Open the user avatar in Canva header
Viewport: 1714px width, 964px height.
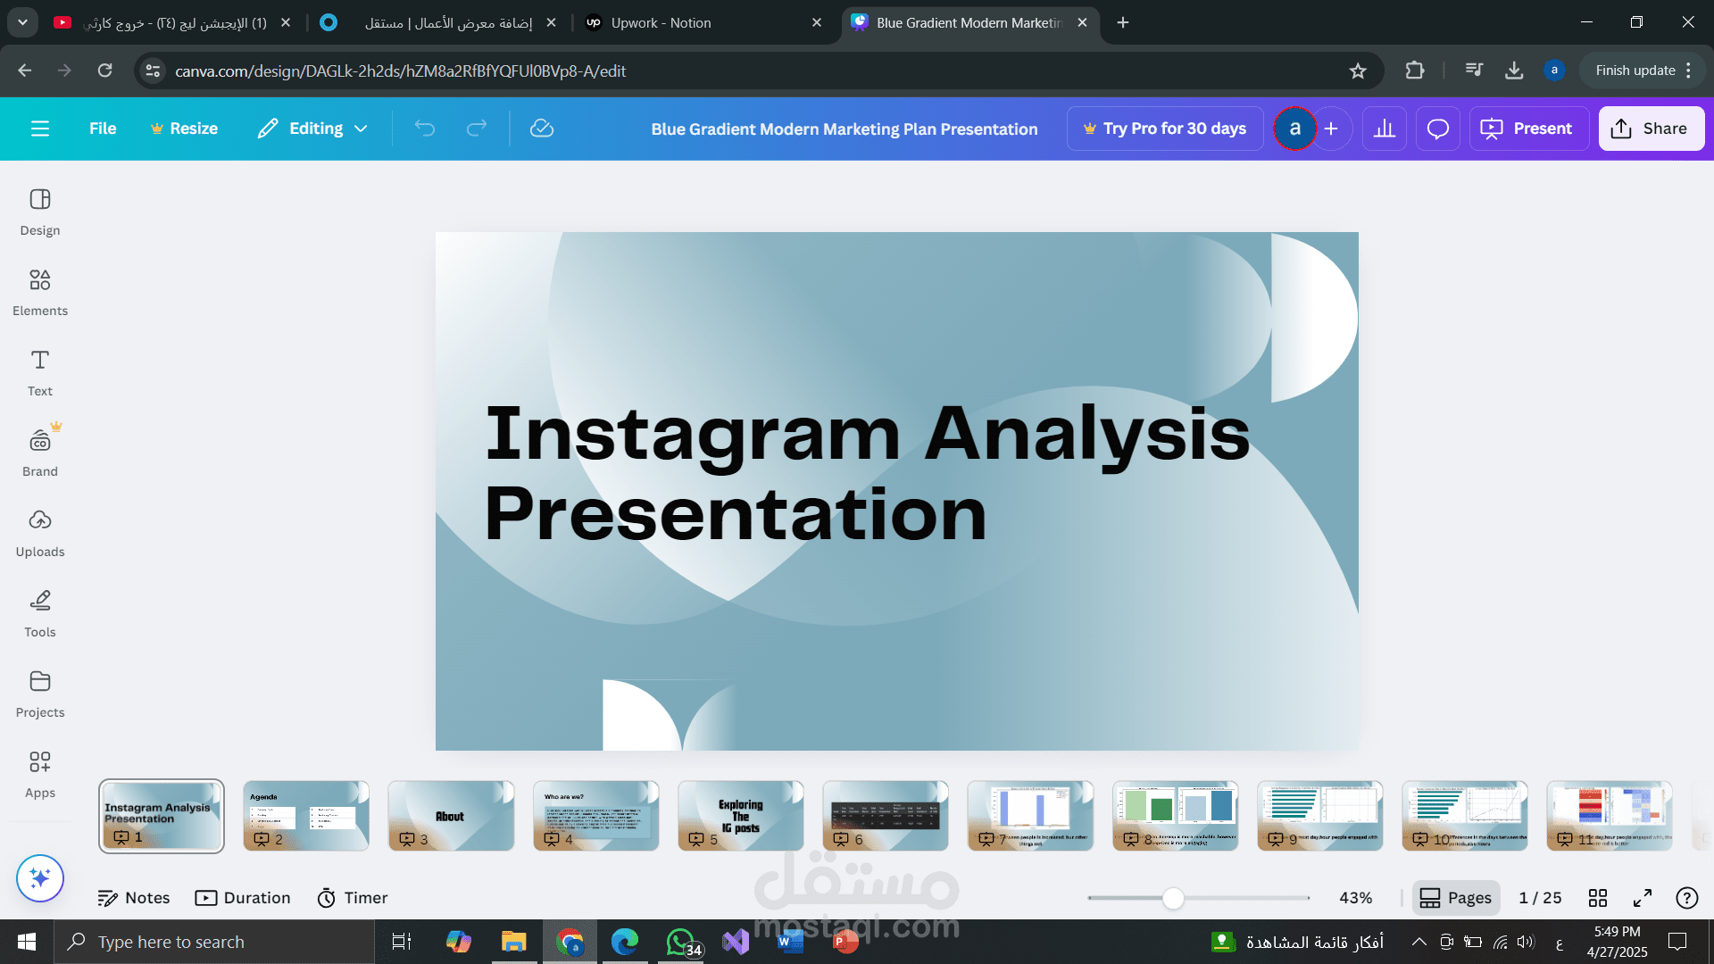point(1294,129)
